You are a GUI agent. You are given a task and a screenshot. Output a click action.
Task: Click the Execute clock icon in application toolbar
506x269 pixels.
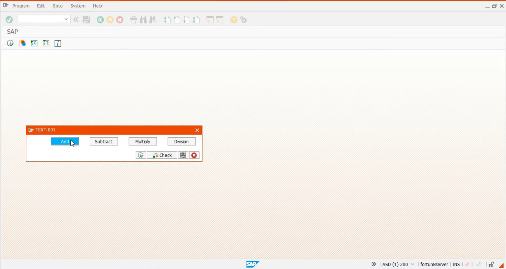(x=10, y=43)
